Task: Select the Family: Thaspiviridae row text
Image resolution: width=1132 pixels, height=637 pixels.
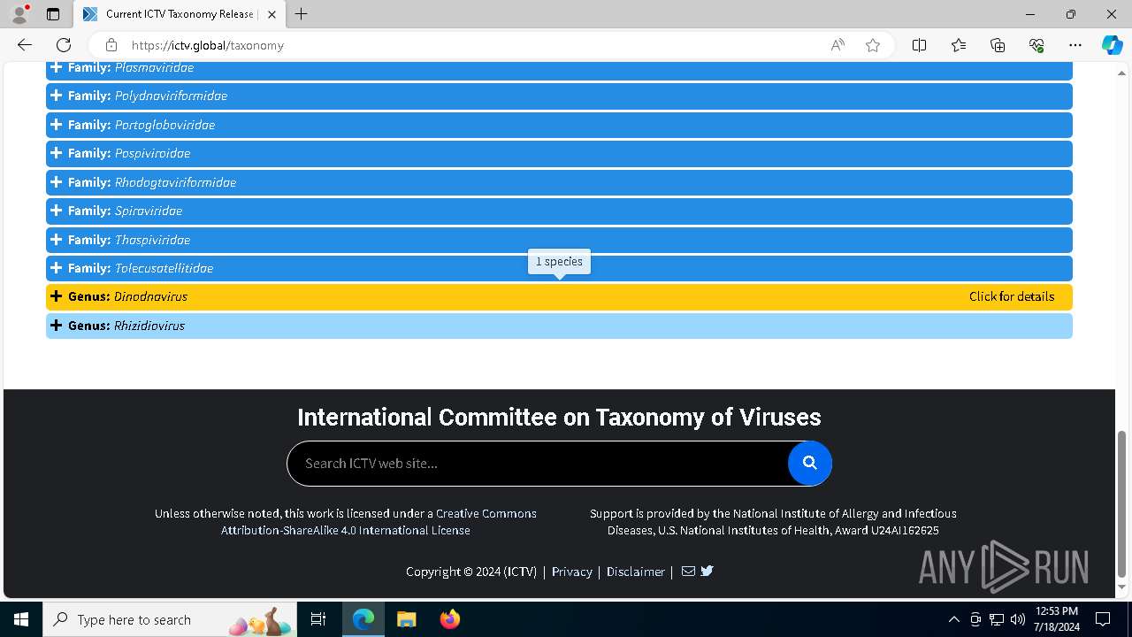Action: (129, 240)
